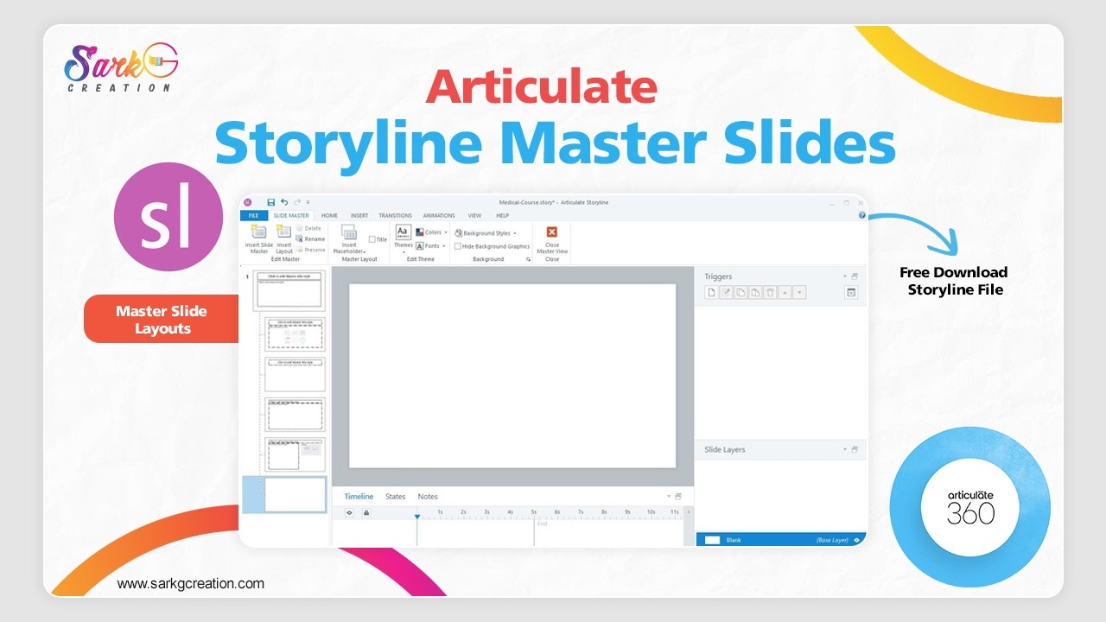Click Insert Slide Master icon
Screen dimensions: 1106x622
[258, 232]
